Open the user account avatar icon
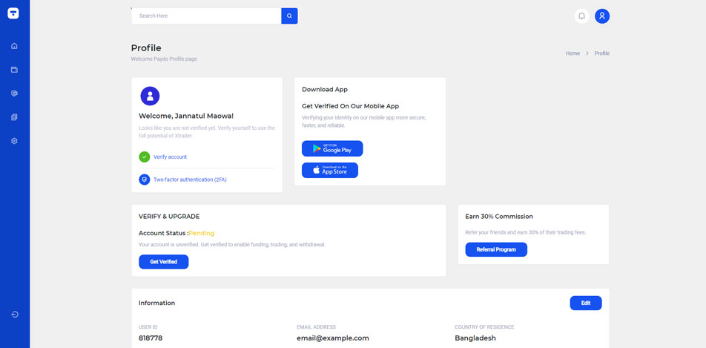Viewport: 706px width, 348px height. (x=602, y=16)
